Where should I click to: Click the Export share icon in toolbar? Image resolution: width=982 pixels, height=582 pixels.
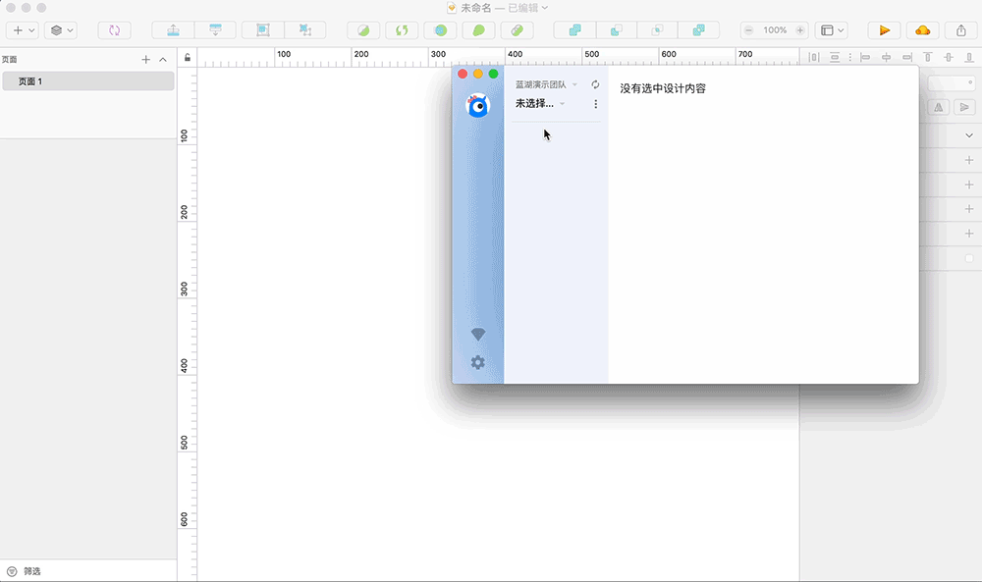coord(960,30)
